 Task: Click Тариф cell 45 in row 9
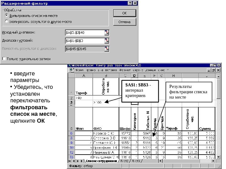174,143
